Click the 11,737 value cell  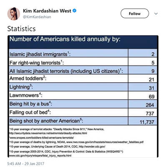click(143, 121)
